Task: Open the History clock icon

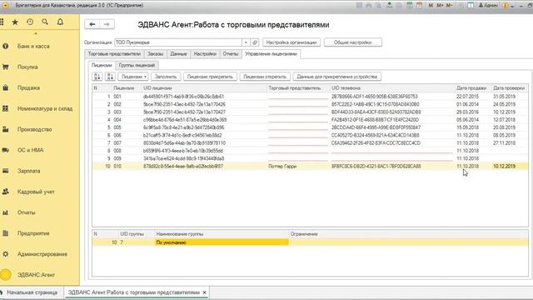Action: coord(30,22)
